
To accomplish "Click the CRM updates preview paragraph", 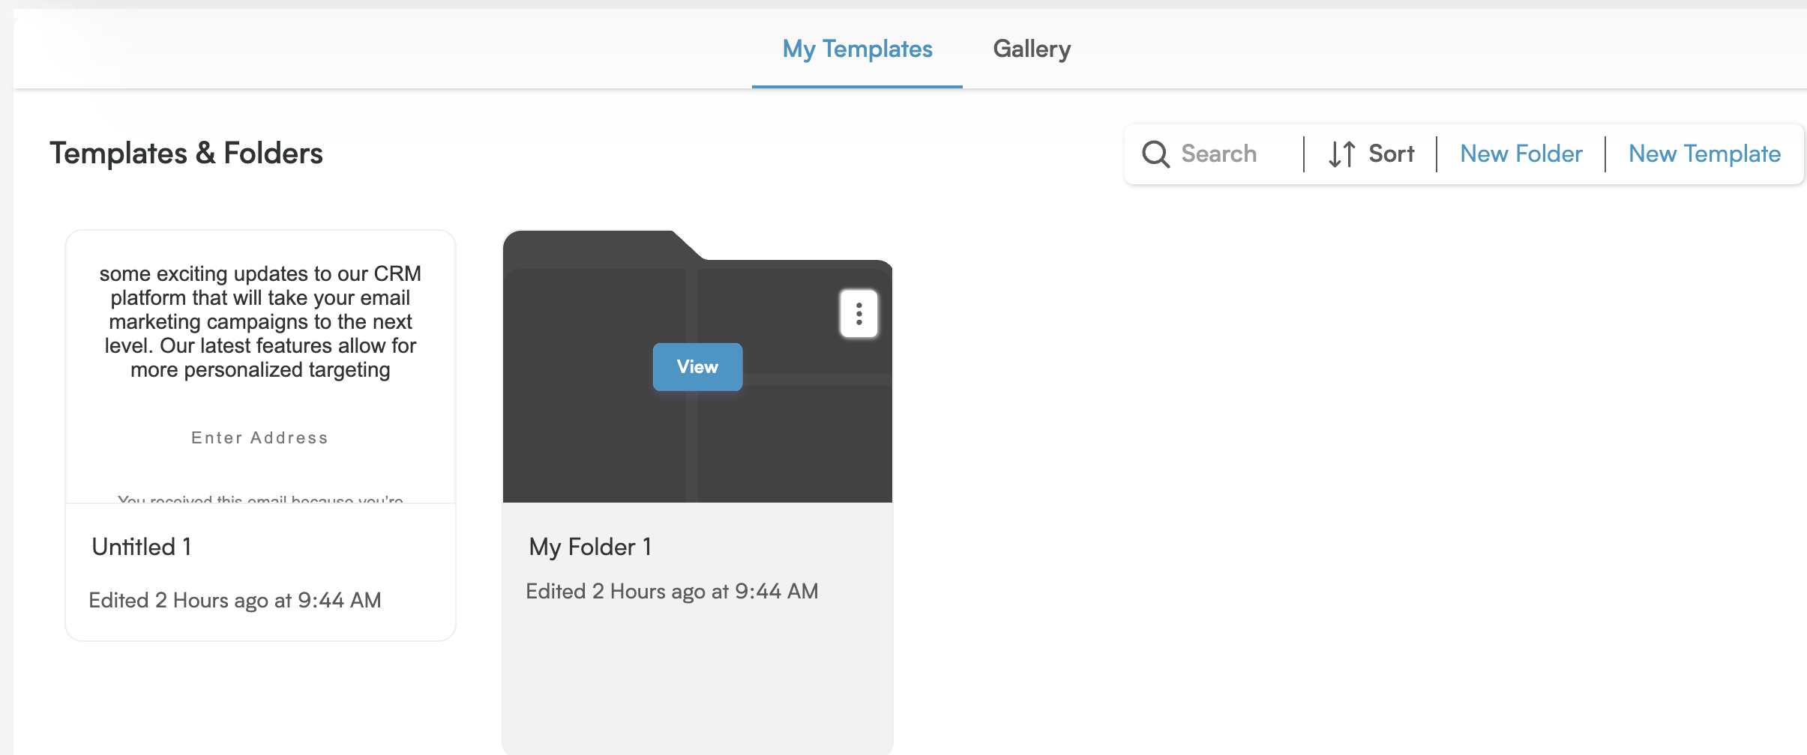I will (260, 322).
